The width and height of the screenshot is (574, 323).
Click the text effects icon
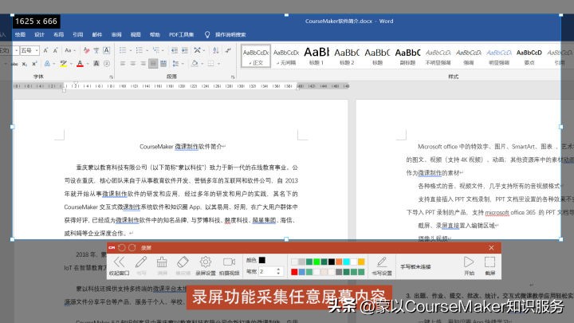[47, 64]
